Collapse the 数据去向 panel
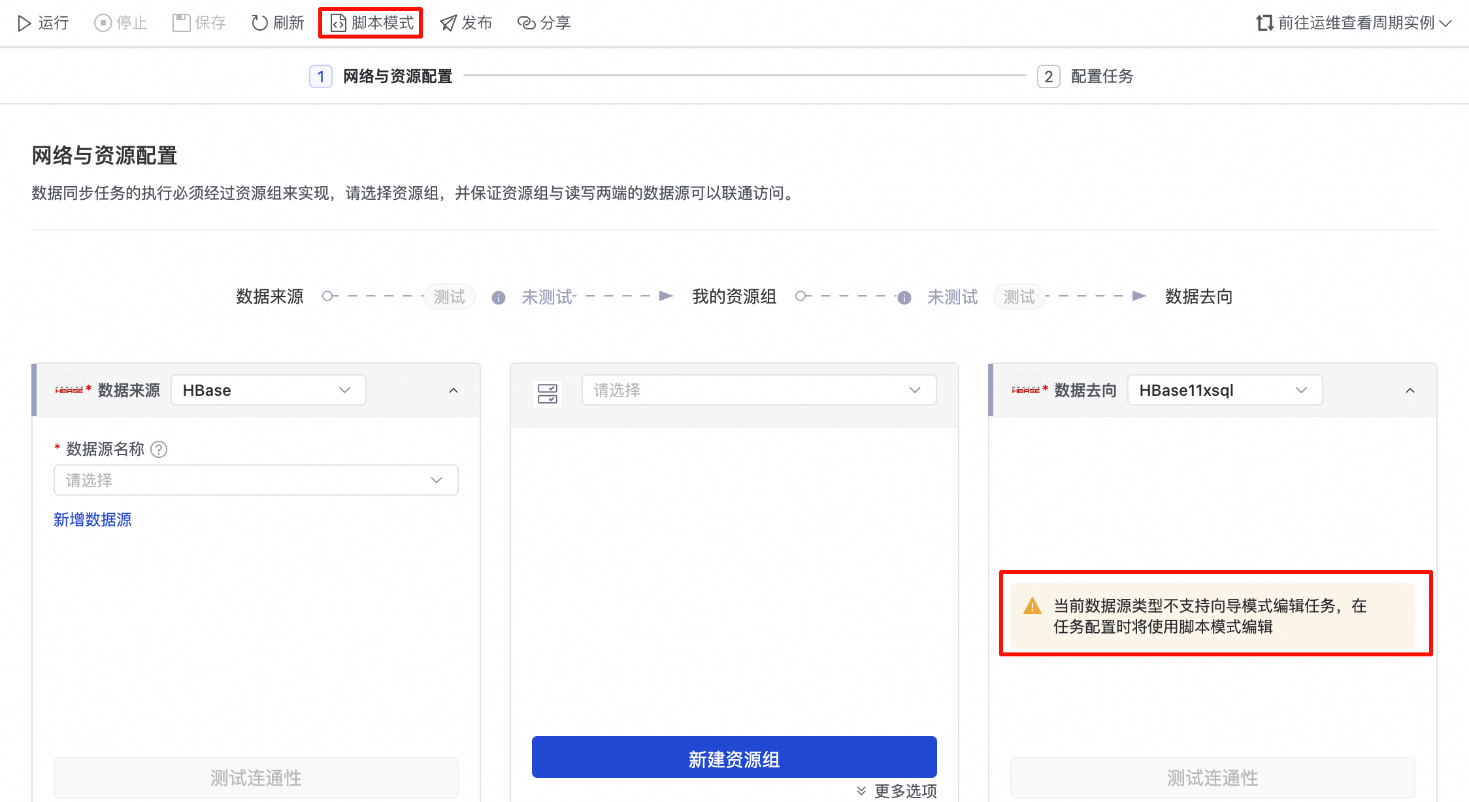 coord(1410,391)
